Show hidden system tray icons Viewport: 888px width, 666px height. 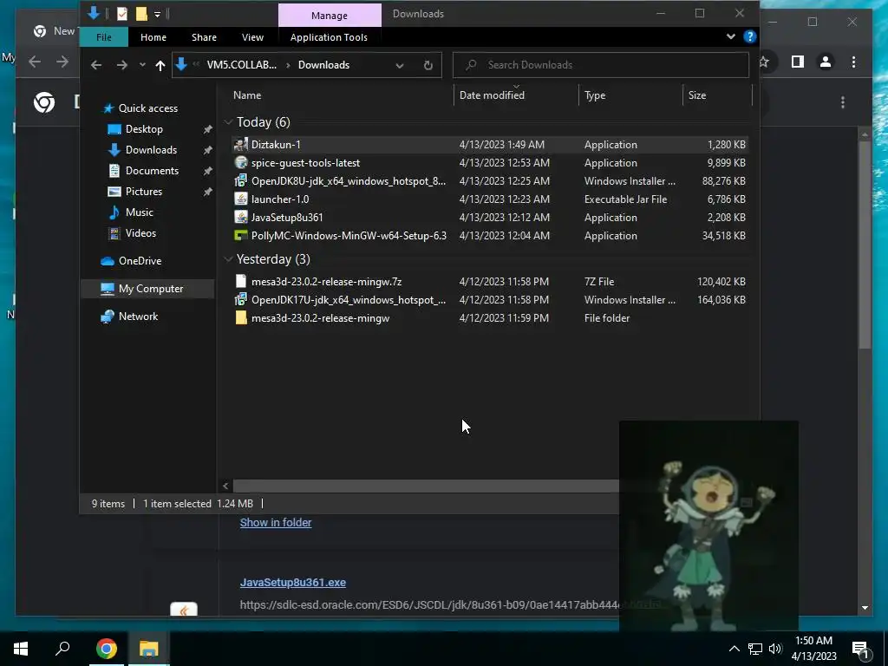click(734, 649)
